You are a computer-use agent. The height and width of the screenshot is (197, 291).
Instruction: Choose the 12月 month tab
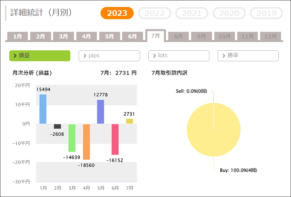coord(270,36)
